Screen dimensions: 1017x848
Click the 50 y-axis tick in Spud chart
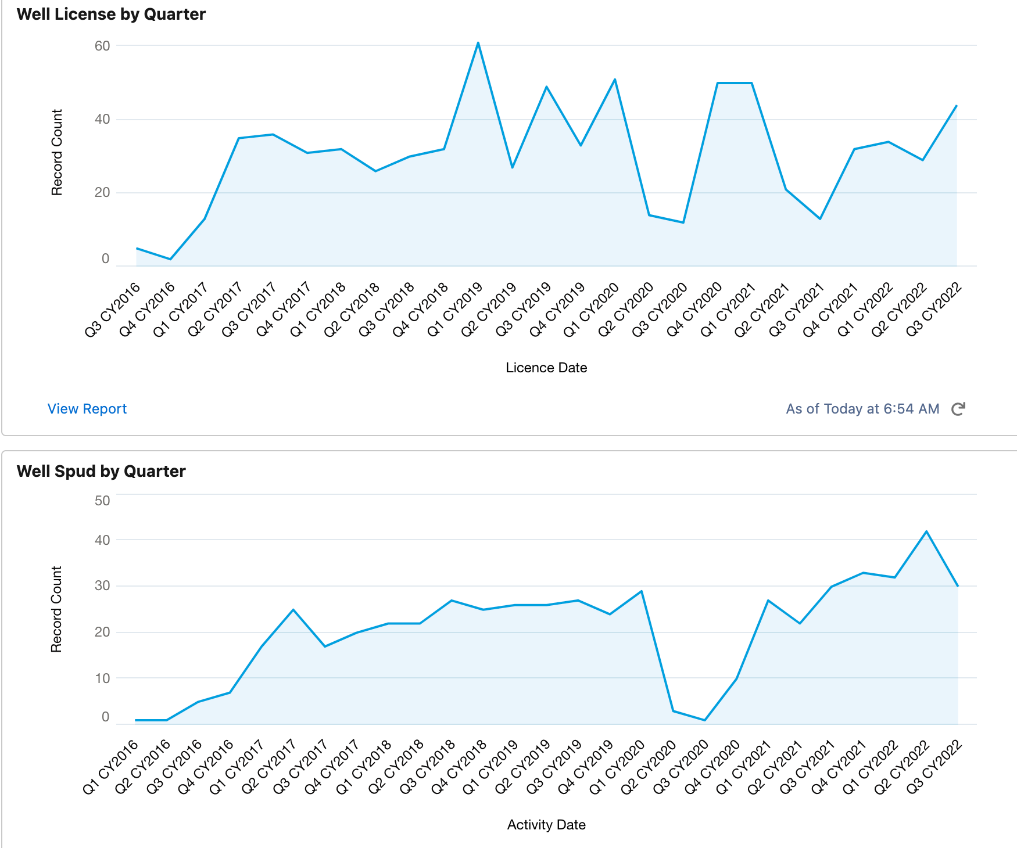[102, 501]
